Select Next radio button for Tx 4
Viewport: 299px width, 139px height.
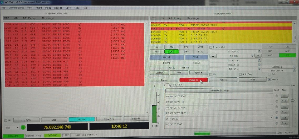pyautogui.click(x=277, y=113)
